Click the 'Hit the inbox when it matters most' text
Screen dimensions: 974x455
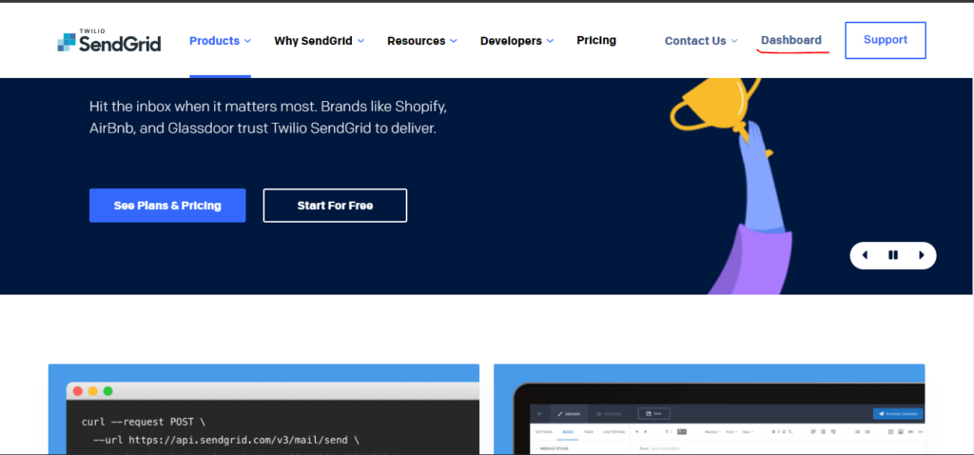pos(268,118)
